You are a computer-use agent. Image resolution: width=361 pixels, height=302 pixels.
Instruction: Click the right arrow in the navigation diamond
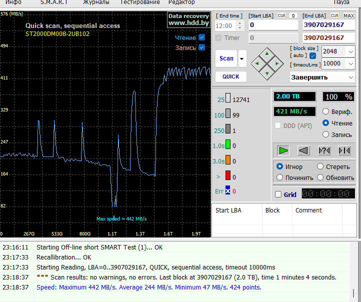(x=277, y=63)
